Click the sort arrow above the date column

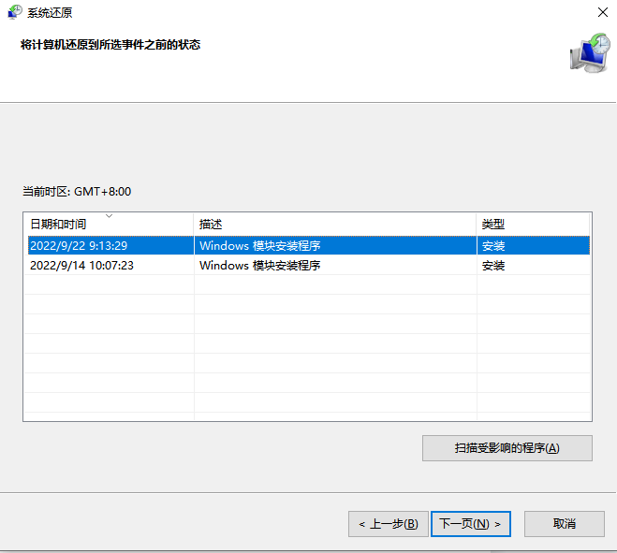[x=109, y=216]
